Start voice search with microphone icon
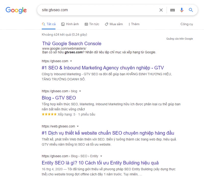 (x=182, y=10)
